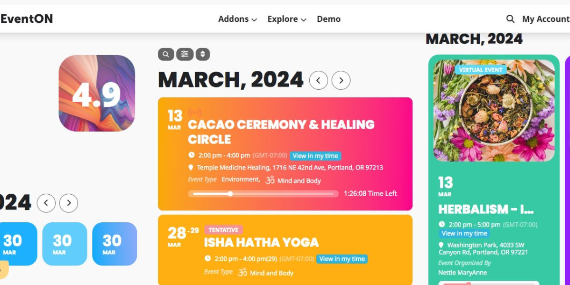
Task: Select the middle light-blue 30 MAR tile
Action: pyautogui.click(x=65, y=244)
